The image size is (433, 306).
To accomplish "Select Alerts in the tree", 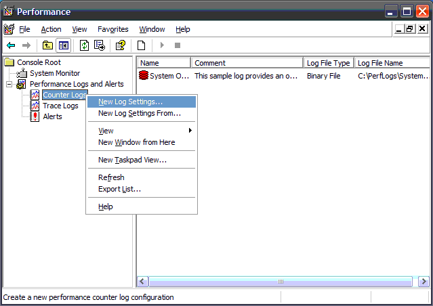I will click(52, 116).
